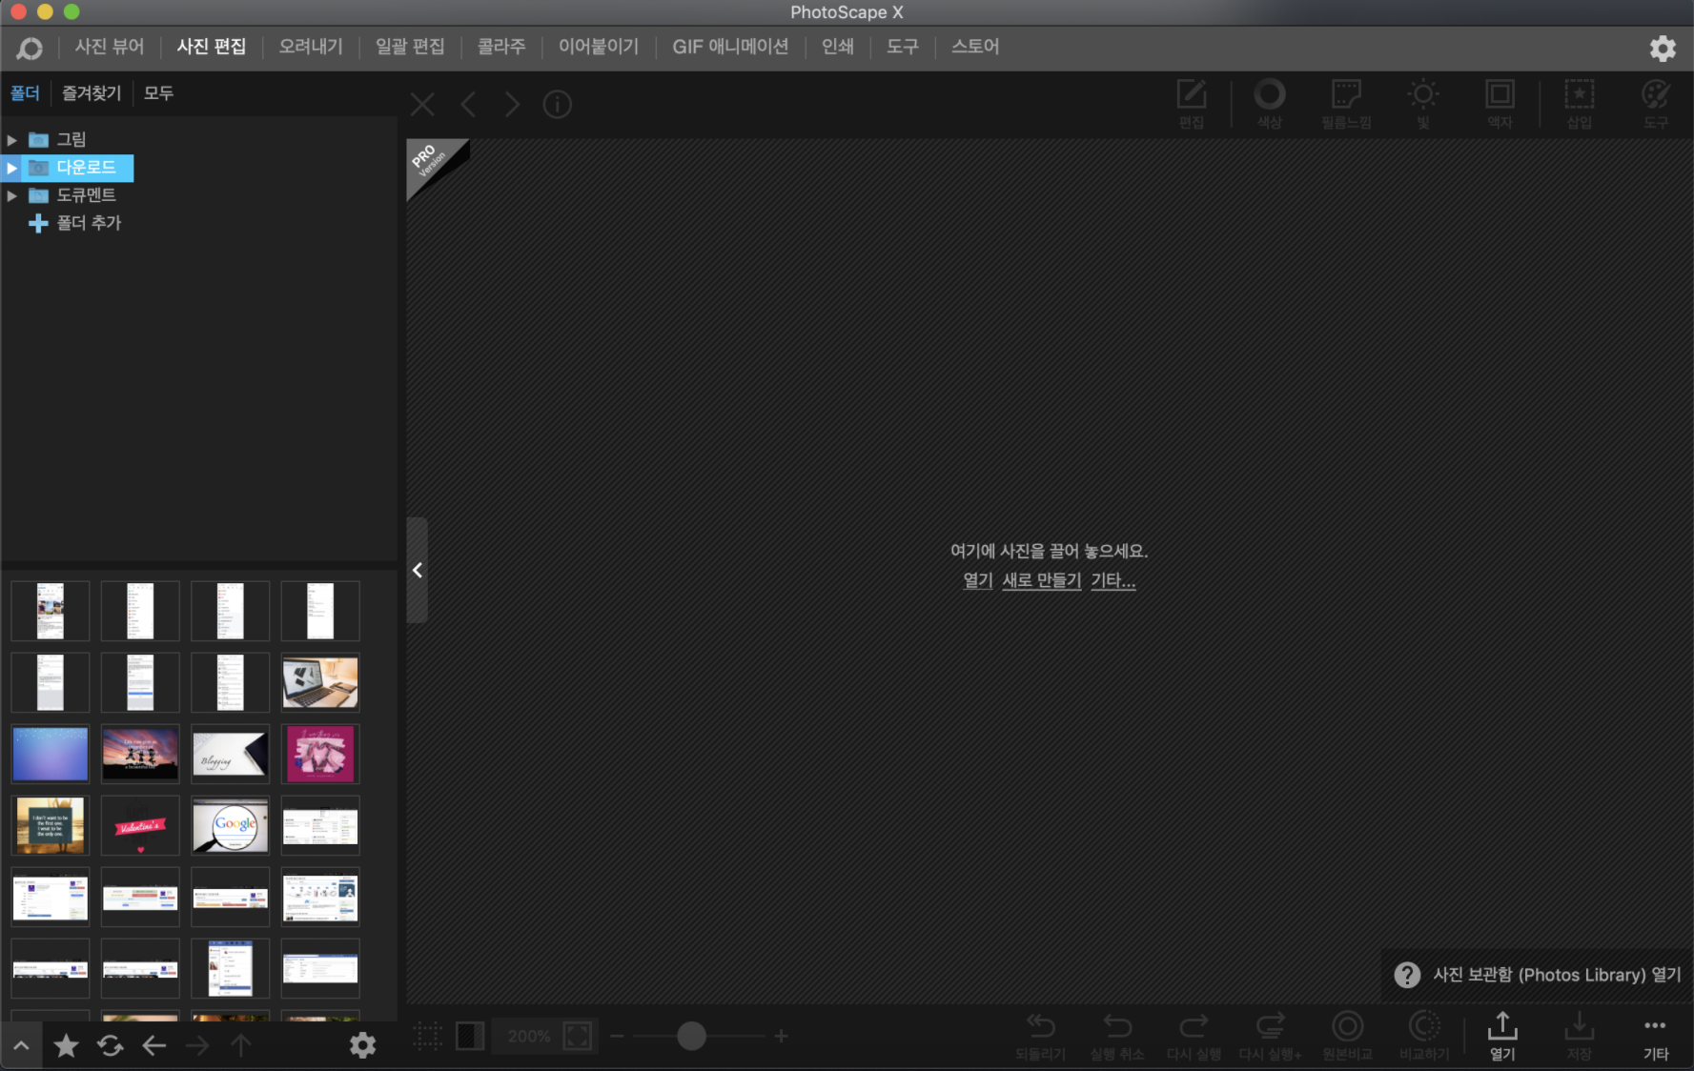
Task: Switch to GIF 애니메이션 tab
Action: (730, 47)
